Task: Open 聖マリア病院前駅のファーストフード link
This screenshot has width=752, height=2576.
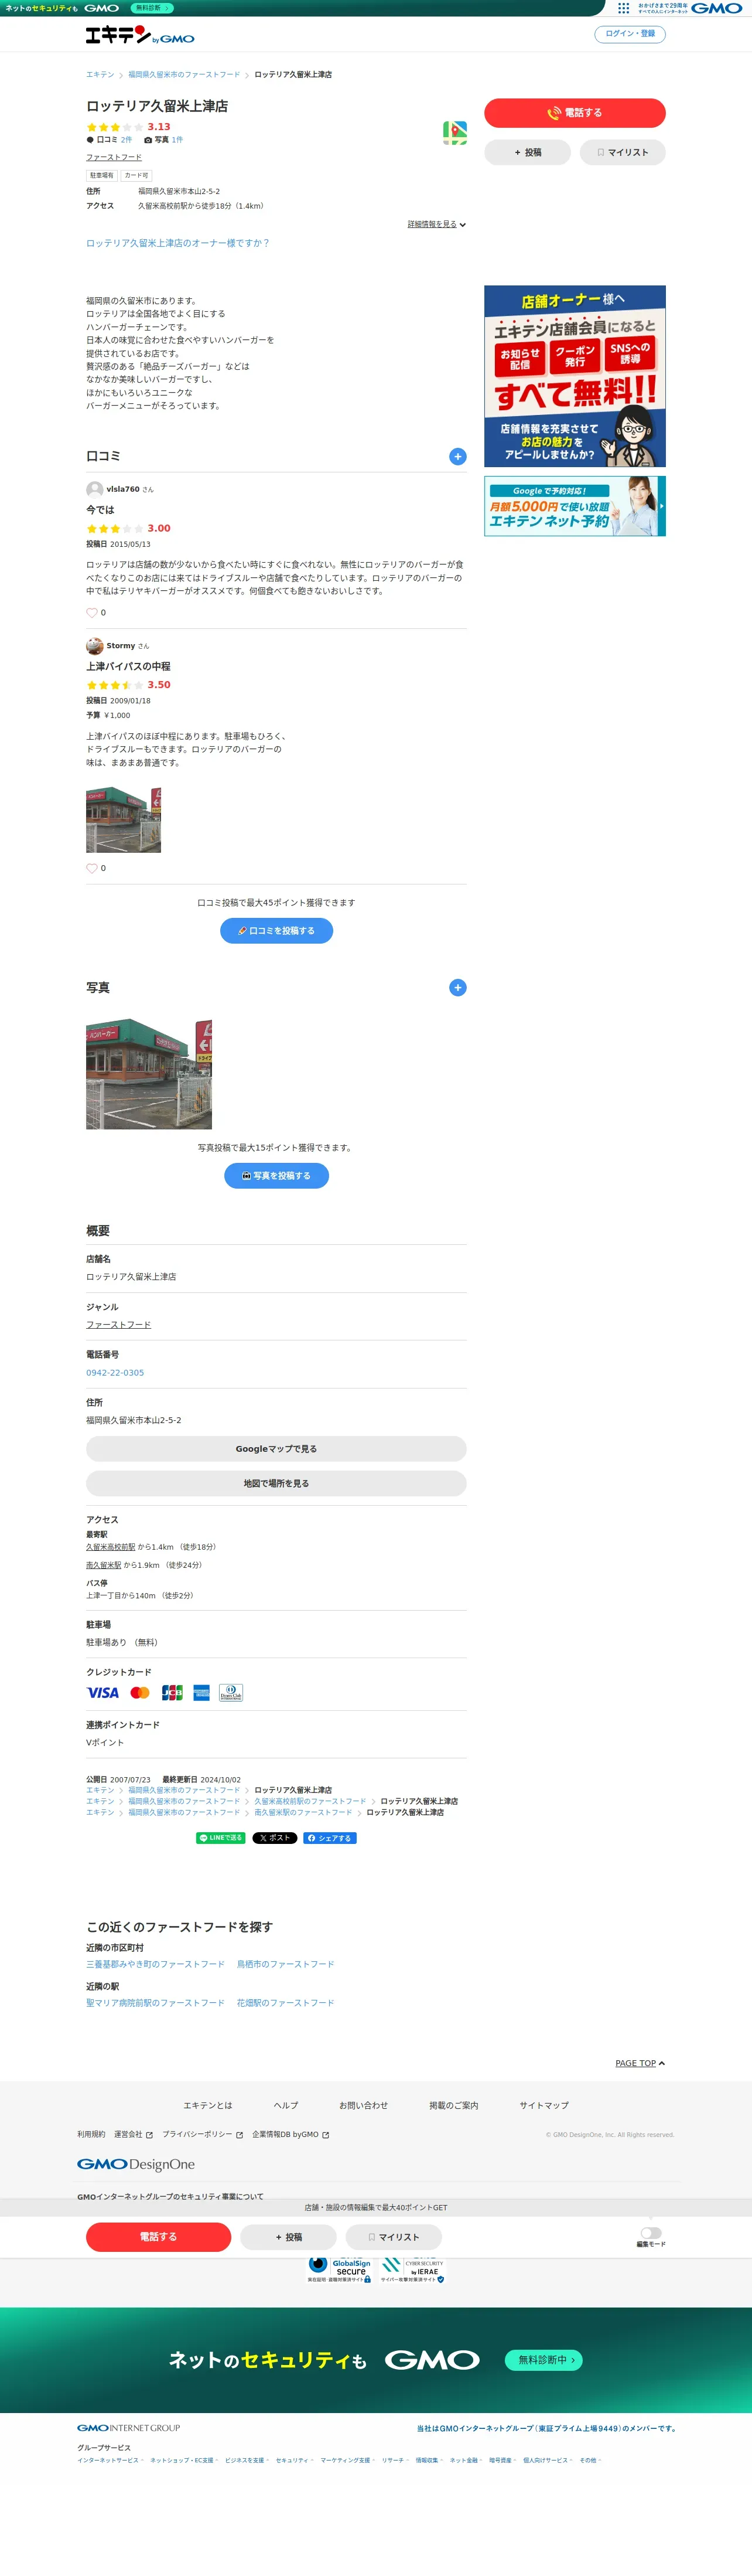Action: click(155, 2003)
